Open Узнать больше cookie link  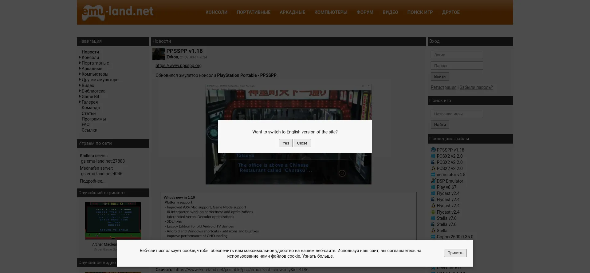tap(317, 256)
